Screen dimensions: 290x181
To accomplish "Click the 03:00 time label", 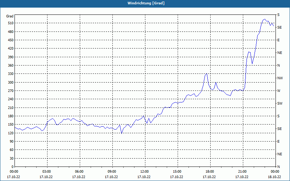I will 46,172.
